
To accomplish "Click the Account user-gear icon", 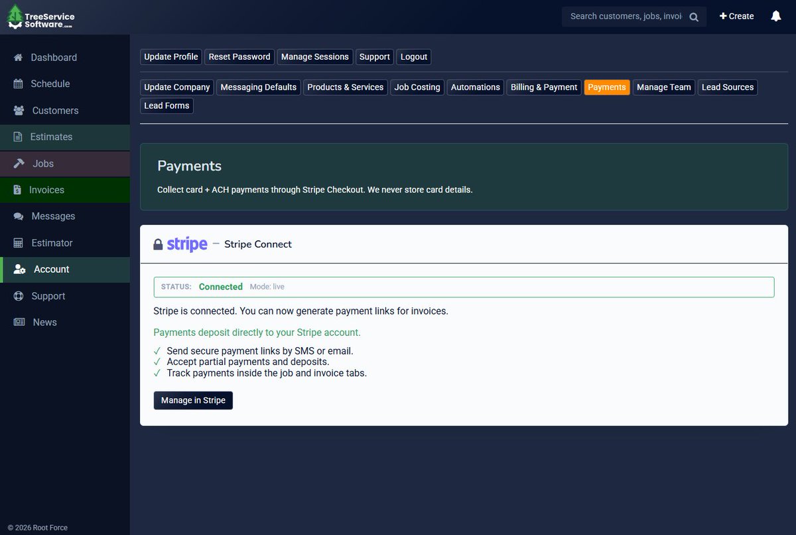I will coord(20,269).
